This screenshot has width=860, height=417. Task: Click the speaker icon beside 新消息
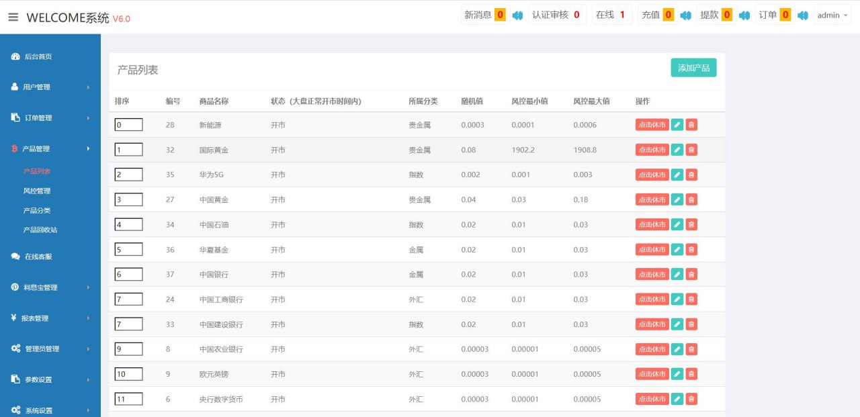coord(517,15)
